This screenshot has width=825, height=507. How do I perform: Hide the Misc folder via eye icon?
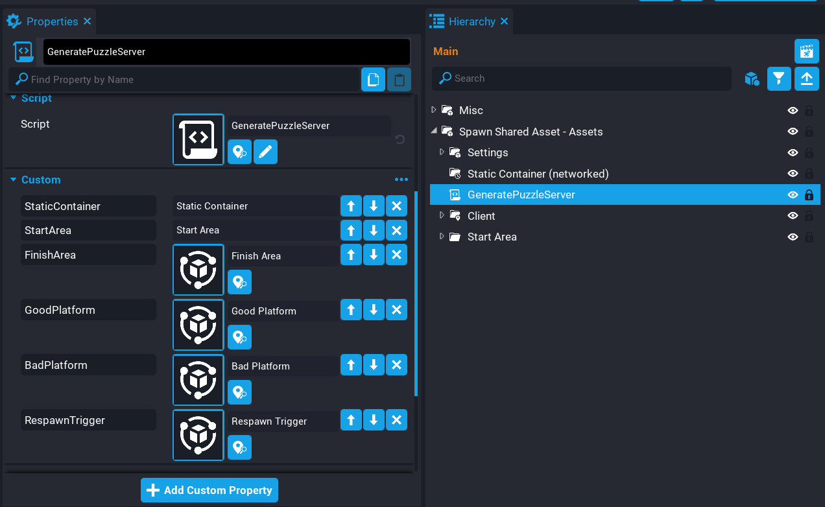point(793,111)
